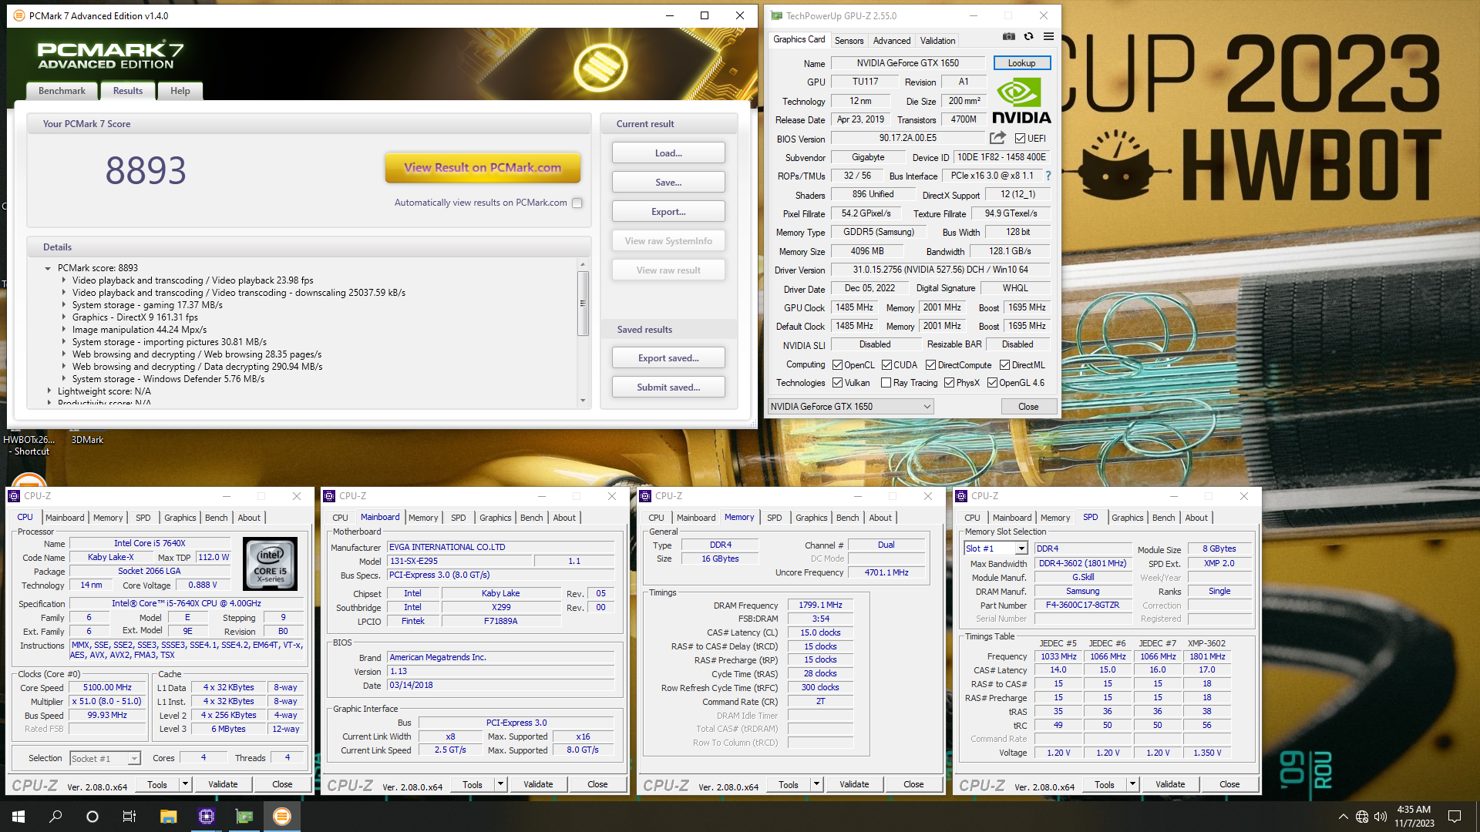Open taskbar search icon
1480x832 pixels.
click(x=55, y=817)
